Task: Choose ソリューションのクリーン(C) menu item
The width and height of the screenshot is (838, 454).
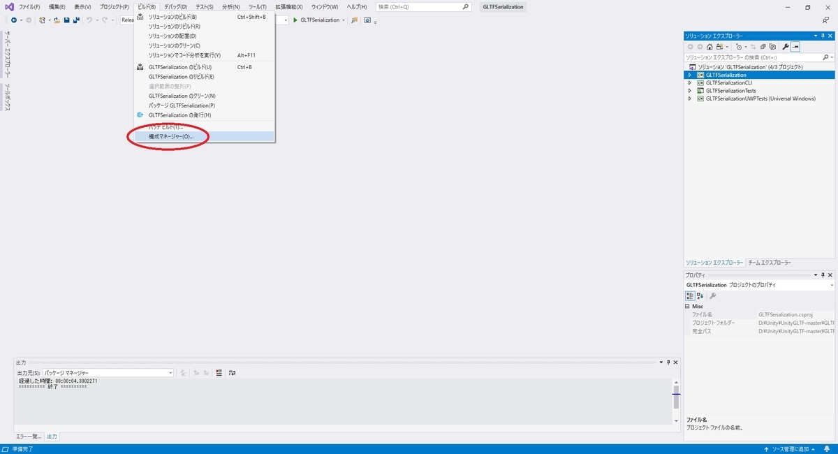Action: pos(205,46)
